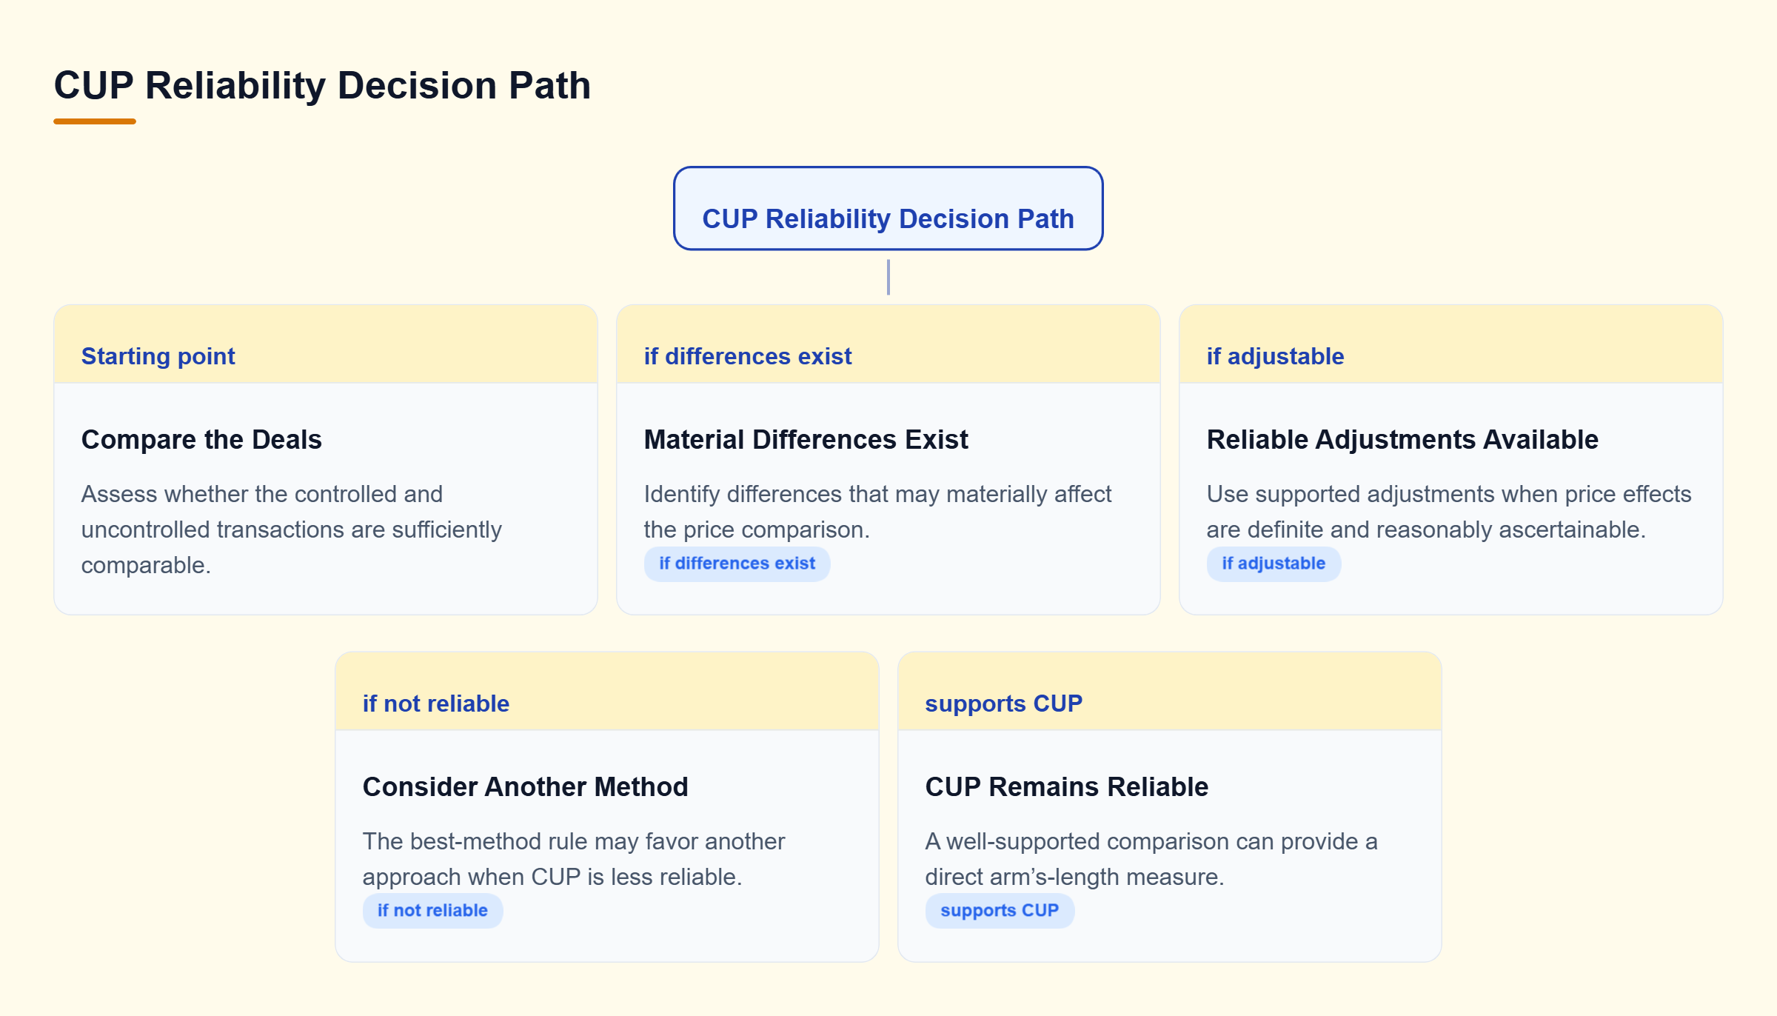Select the 'if not reliable' card header
Image resolution: width=1777 pixels, height=1016 pixels.
(x=607, y=692)
